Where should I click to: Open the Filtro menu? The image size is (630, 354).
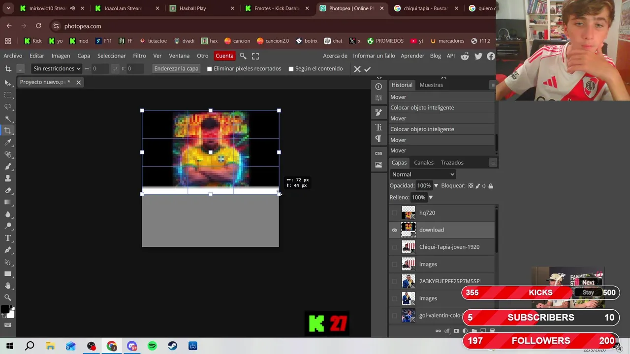click(139, 56)
